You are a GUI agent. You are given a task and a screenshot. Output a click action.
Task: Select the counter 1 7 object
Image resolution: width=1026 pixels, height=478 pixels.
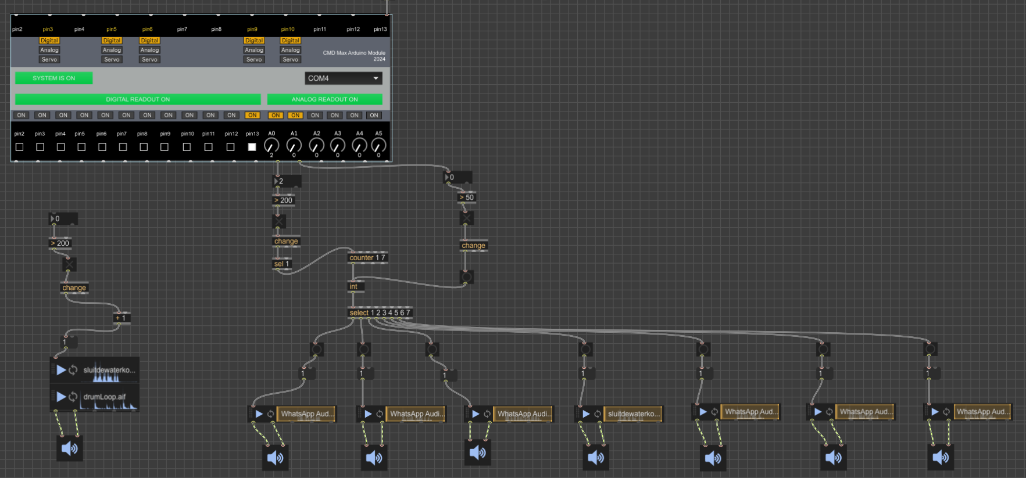367,257
